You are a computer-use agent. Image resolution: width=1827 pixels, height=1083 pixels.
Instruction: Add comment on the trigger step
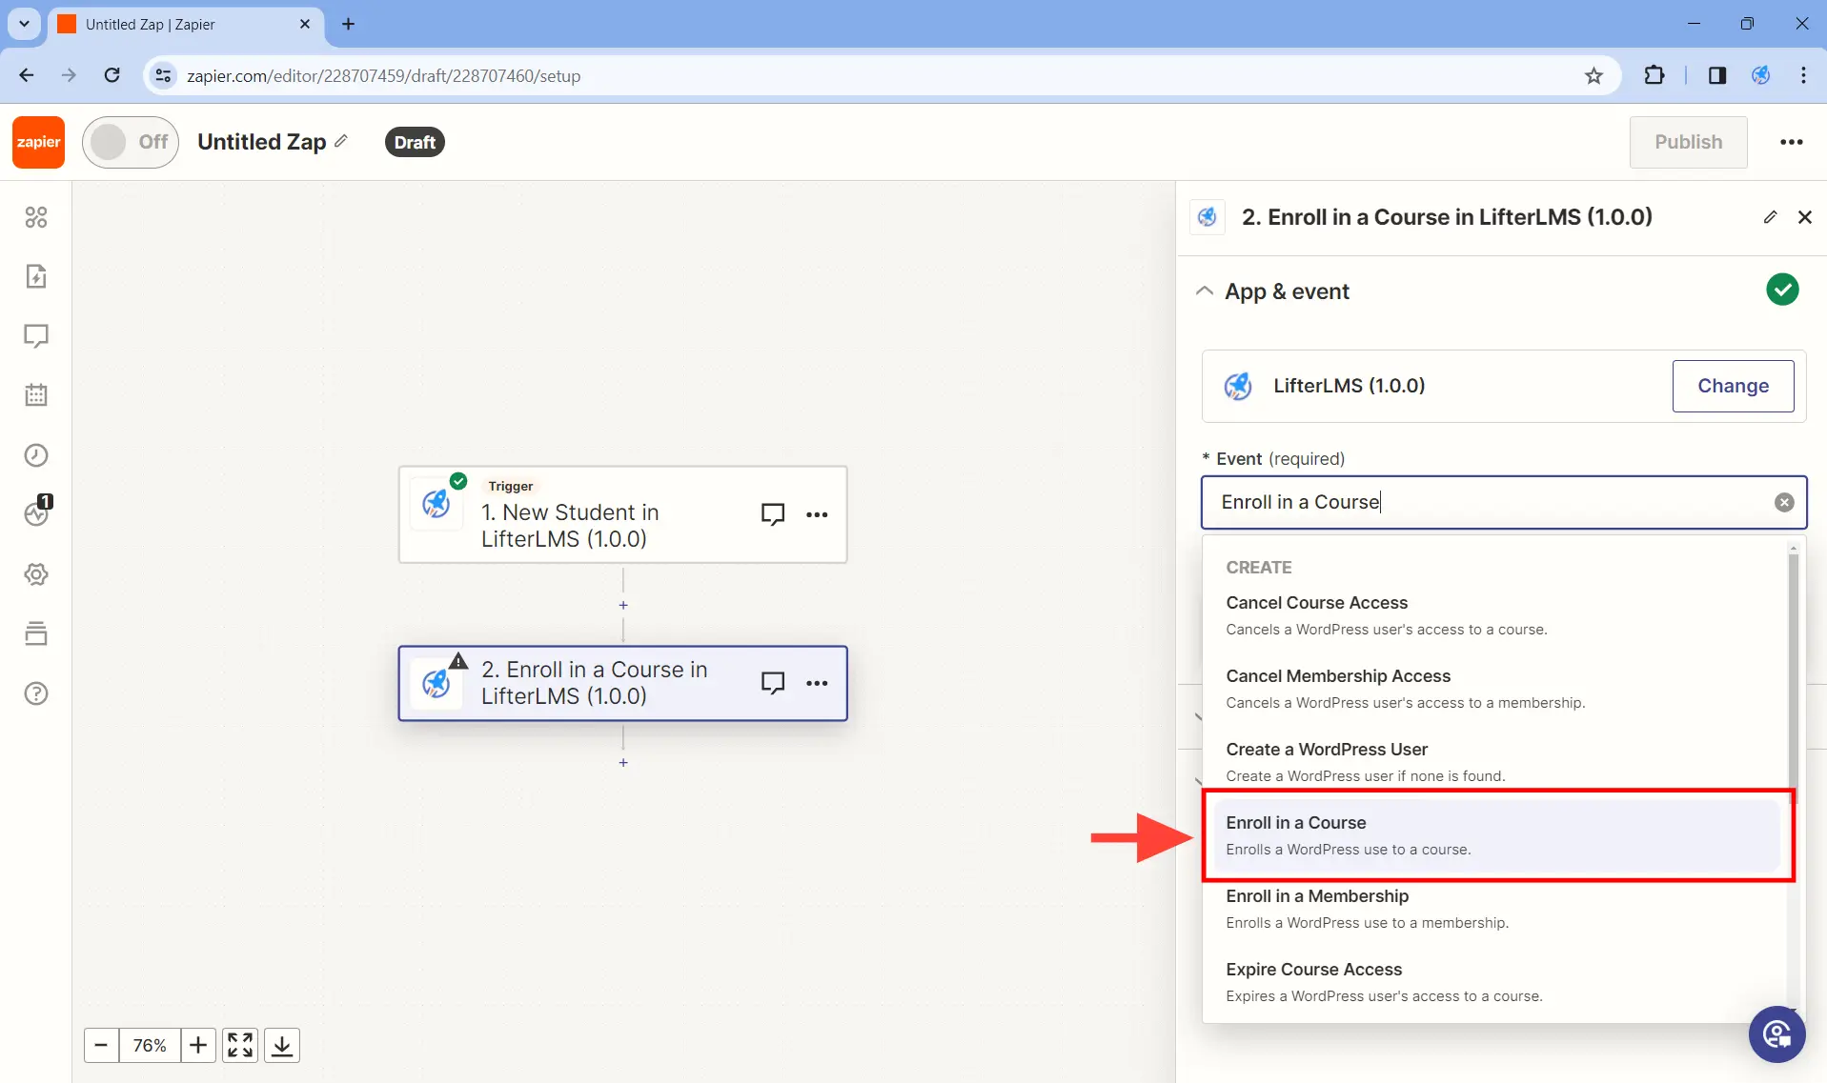[x=773, y=514]
